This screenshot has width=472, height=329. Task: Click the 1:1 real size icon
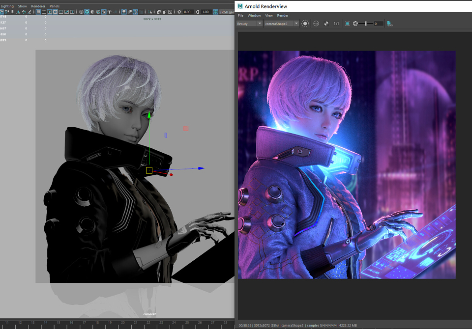click(x=336, y=24)
